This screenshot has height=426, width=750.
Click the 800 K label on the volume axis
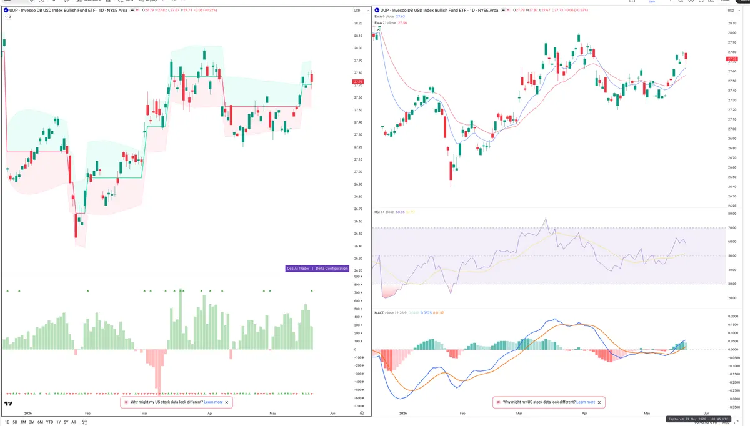click(359, 285)
